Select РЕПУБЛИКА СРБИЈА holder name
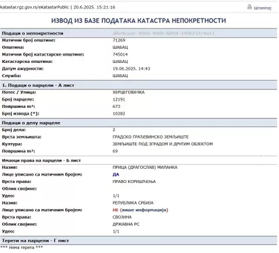The height and width of the screenshot is (253, 279). (x=133, y=203)
